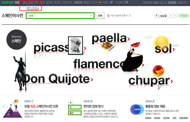Click the 편리한 입력 방식 heading
190x122 pixels.
[93, 106]
